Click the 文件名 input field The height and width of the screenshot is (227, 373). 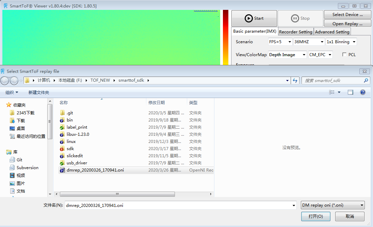pos(180,205)
